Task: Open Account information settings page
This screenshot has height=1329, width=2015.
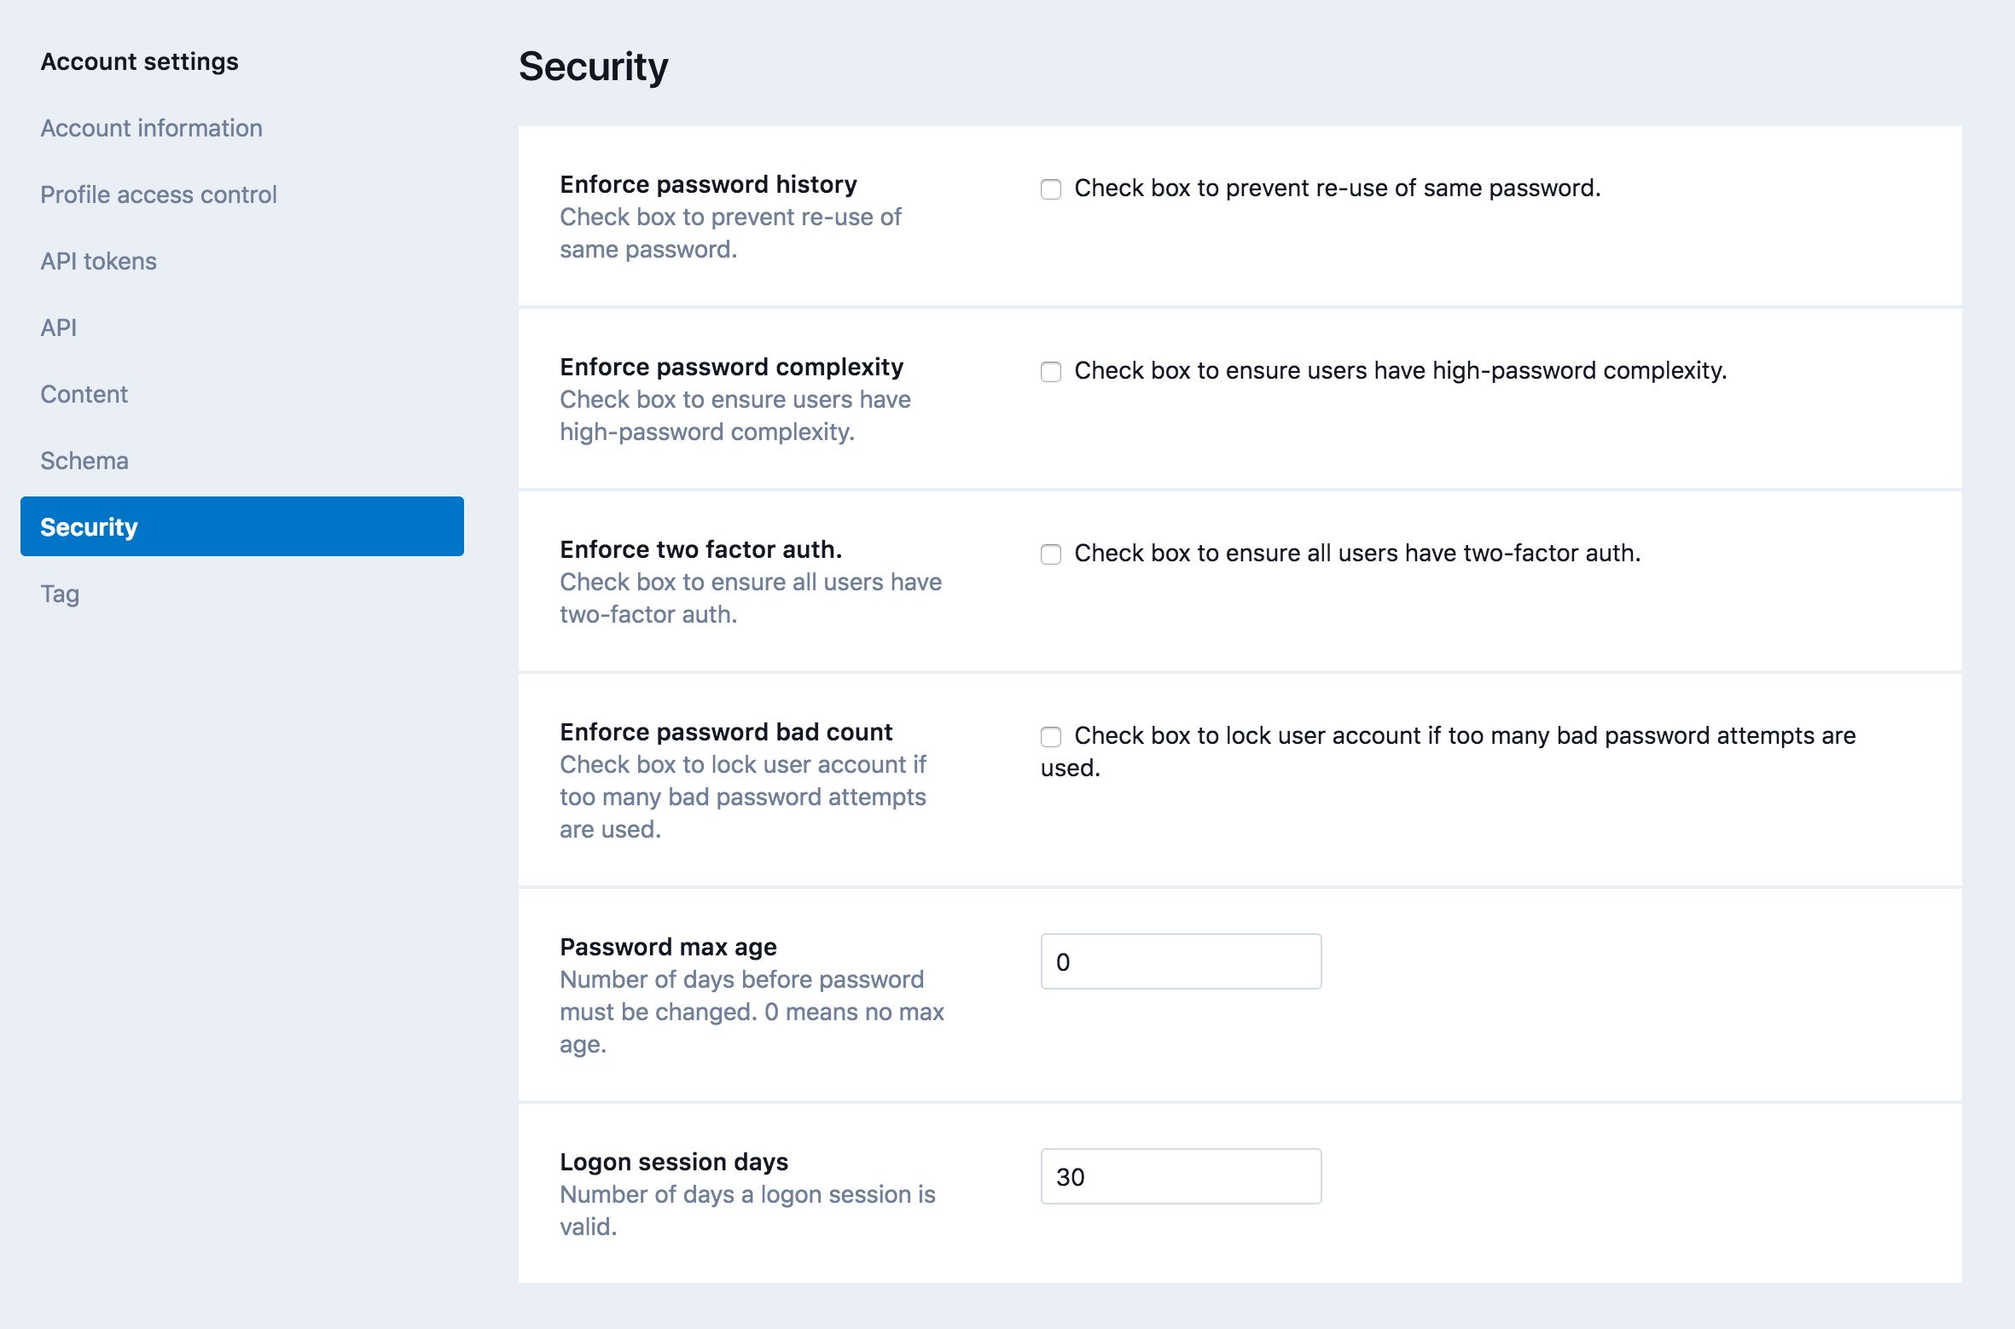Action: [x=151, y=128]
